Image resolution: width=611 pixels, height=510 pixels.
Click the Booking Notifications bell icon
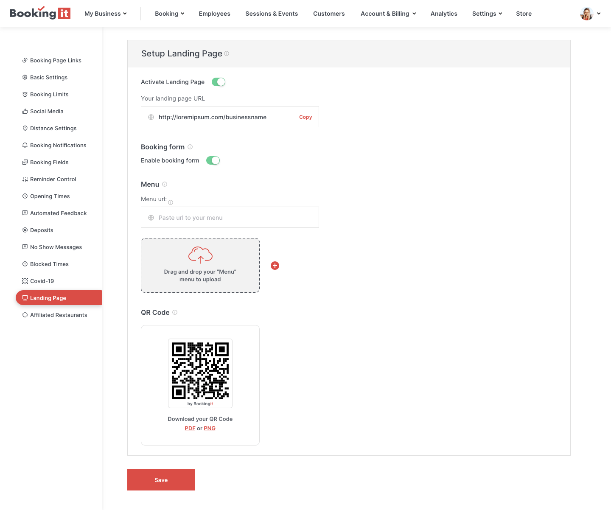coord(25,145)
